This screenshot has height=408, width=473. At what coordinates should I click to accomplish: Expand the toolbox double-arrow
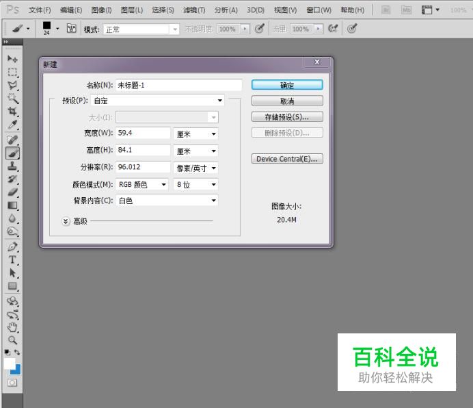6,42
